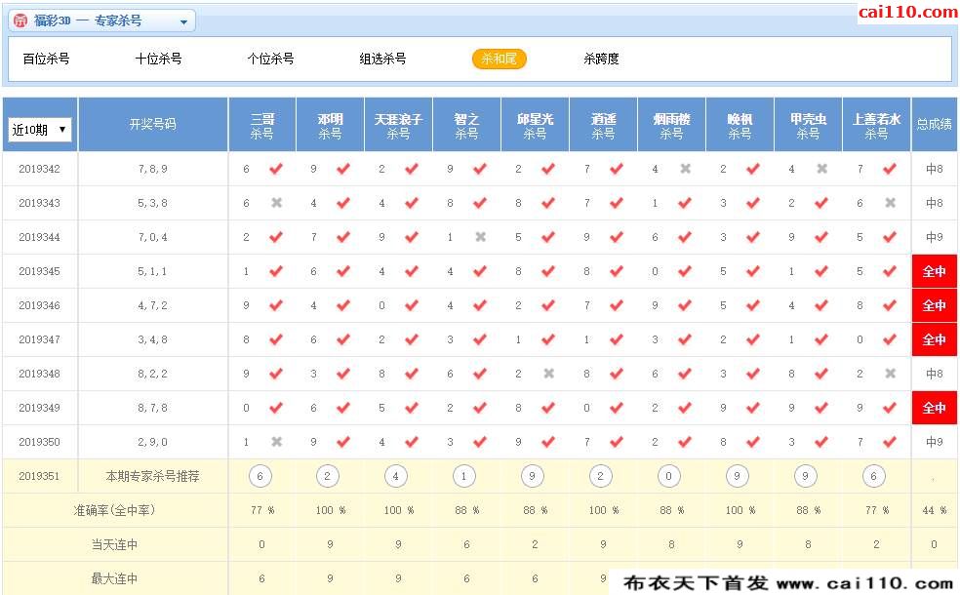The image size is (960, 595).
Task: Click the circled 4 under 天涯浪子 recommendation
Action: [x=395, y=476]
